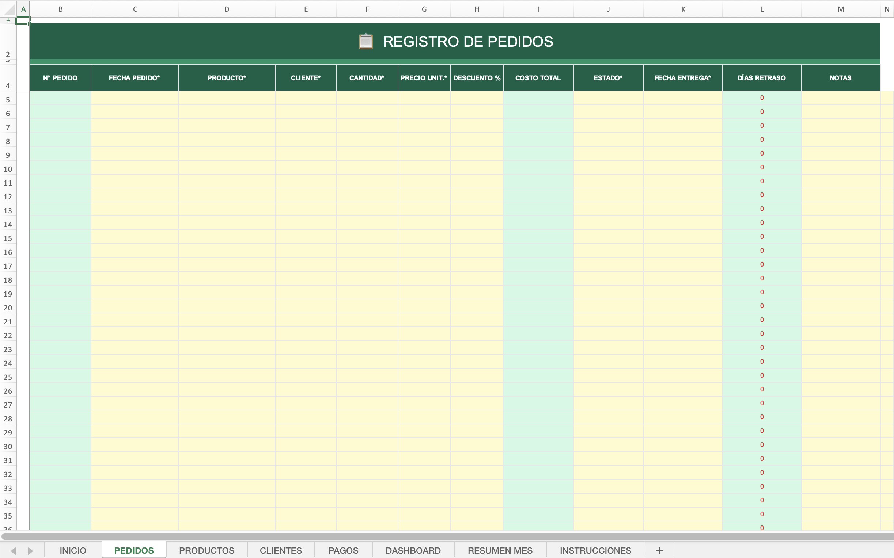
Task: Select column L header
Action: 762,9
